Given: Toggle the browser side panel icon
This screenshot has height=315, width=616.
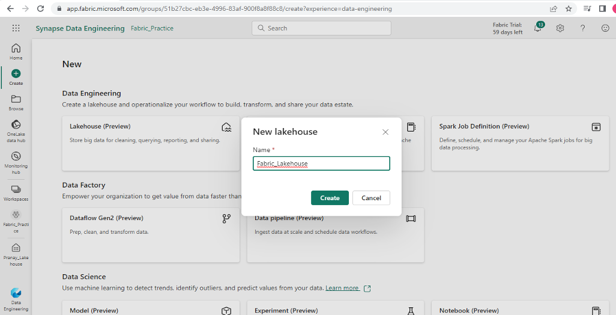Looking at the screenshot, I should coord(602,8).
